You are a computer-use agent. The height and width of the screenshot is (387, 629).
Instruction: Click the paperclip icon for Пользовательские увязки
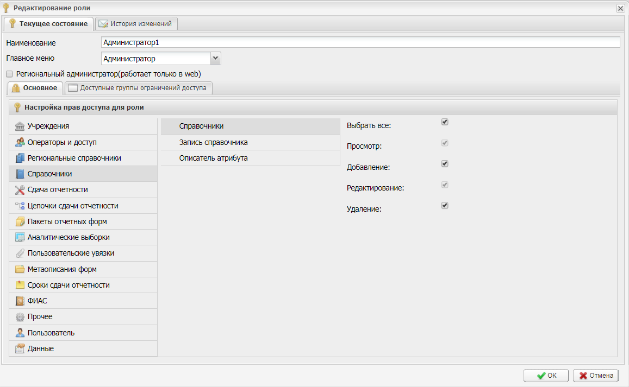(20, 253)
